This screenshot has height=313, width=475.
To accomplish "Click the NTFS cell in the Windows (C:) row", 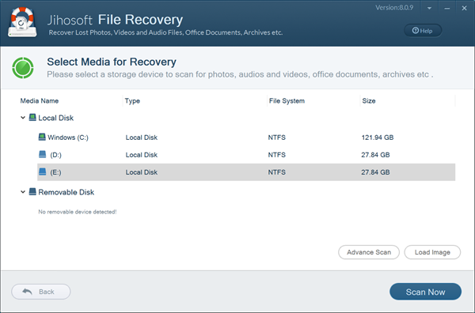I will pos(276,138).
